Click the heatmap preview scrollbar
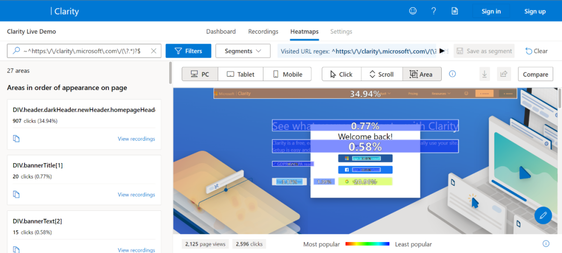Image resolution: width=562 pixels, height=253 pixels. 560,98
